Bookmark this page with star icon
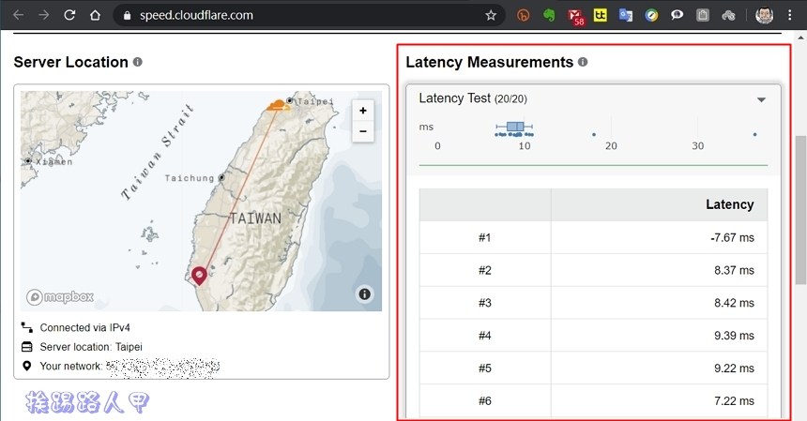The image size is (807, 421). tap(491, 16)
